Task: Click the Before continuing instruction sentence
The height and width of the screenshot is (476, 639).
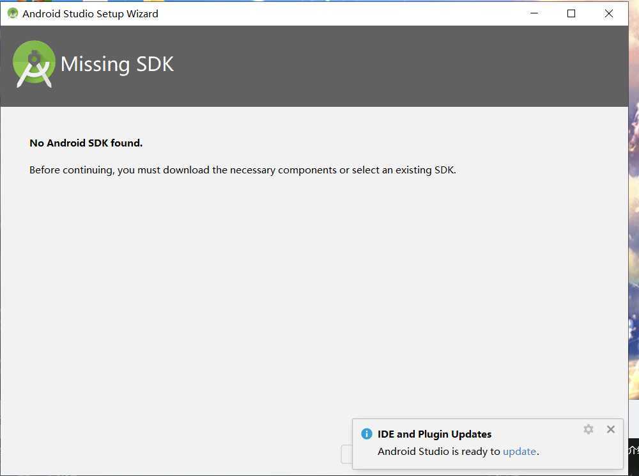Action: pyautogui.click(x=242, y=170)
